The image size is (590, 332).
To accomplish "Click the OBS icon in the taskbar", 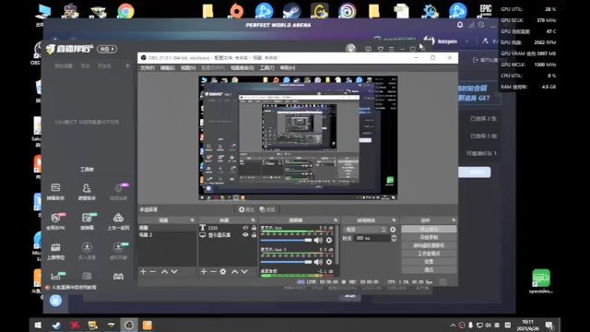I will 129,326.
